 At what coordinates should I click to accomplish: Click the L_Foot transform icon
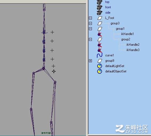click(x=100, y=18)
